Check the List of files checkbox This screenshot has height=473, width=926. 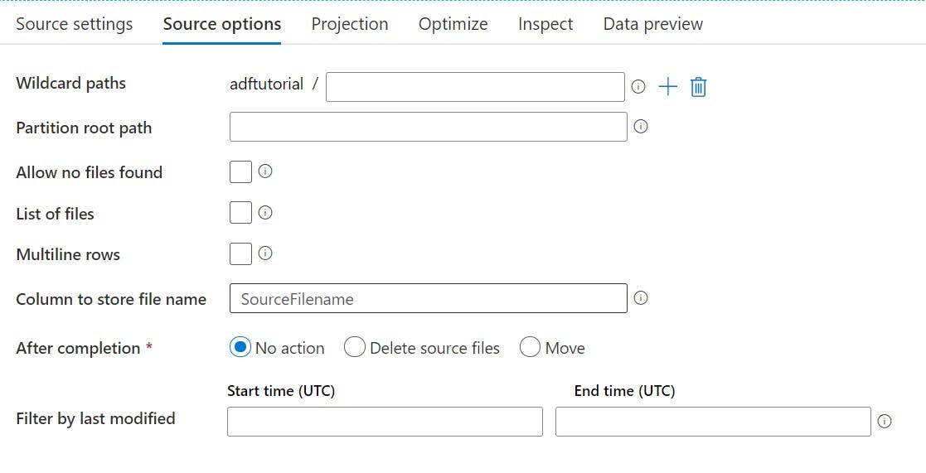click(x=240, y=212)
